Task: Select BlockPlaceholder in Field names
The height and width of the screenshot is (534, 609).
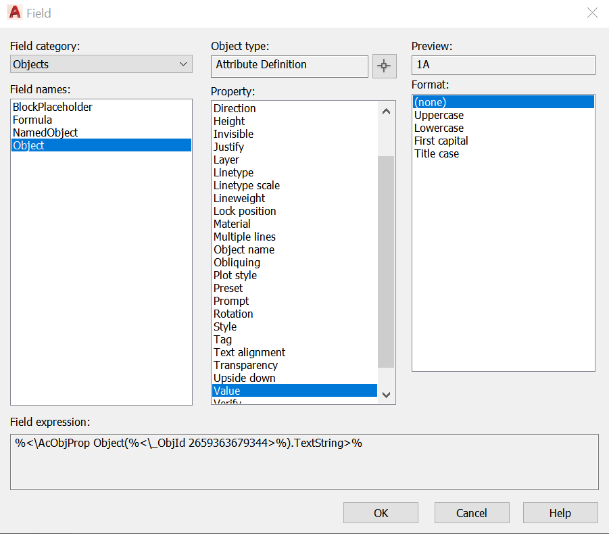Action: [101, 107]
